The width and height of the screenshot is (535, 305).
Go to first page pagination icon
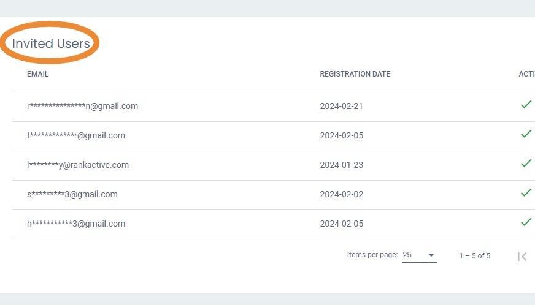[522, 257]
